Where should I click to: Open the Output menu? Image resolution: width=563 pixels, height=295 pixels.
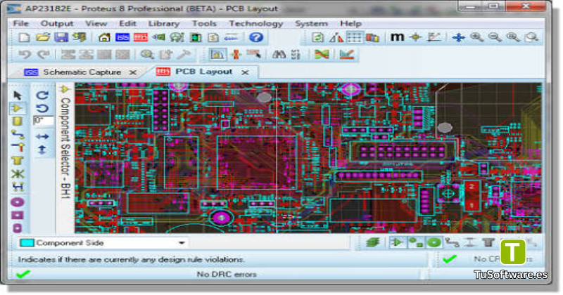pos(57,24)
